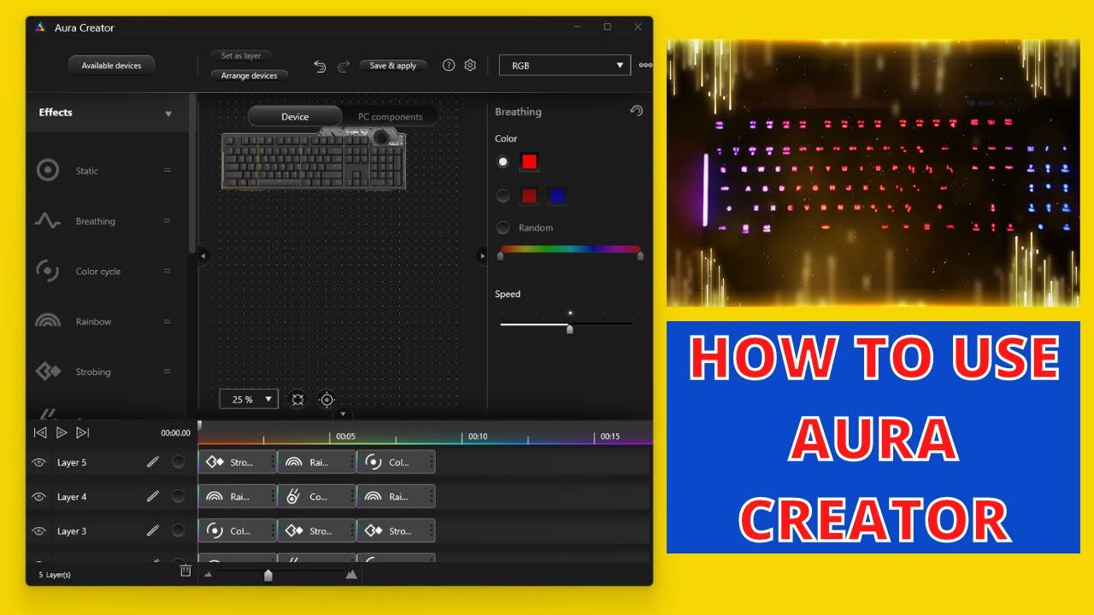Open more options next to RGB dropdown
Image resolution: width=1094 pixels, height=615 pixels.
coord(645,65)
